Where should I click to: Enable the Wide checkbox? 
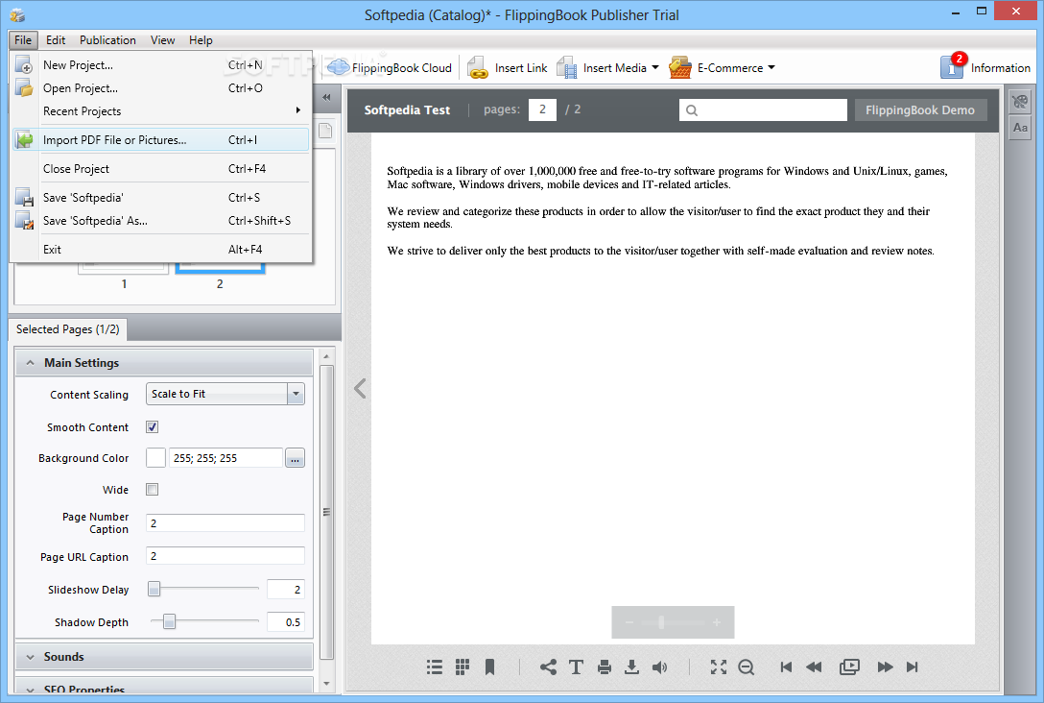[153, 490]
